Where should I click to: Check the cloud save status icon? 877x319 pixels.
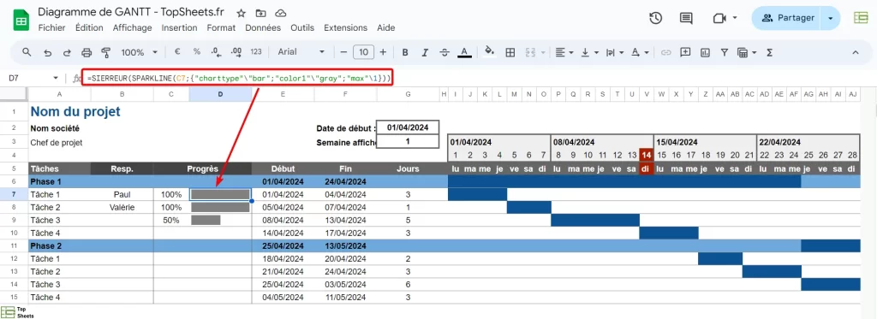(x=281, y=13)
